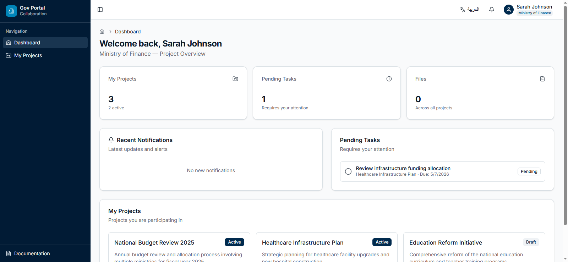Click Dashboard in the breadcrumb
This screenshot has height=262, width=568.
tap(128, 32)
